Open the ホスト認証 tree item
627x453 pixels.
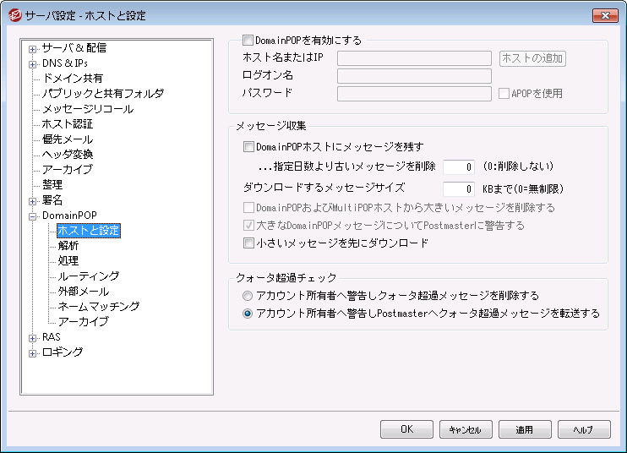point(67,124)
